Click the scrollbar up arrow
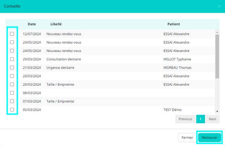This screenshot has height=146, width=225. (217, 32)
